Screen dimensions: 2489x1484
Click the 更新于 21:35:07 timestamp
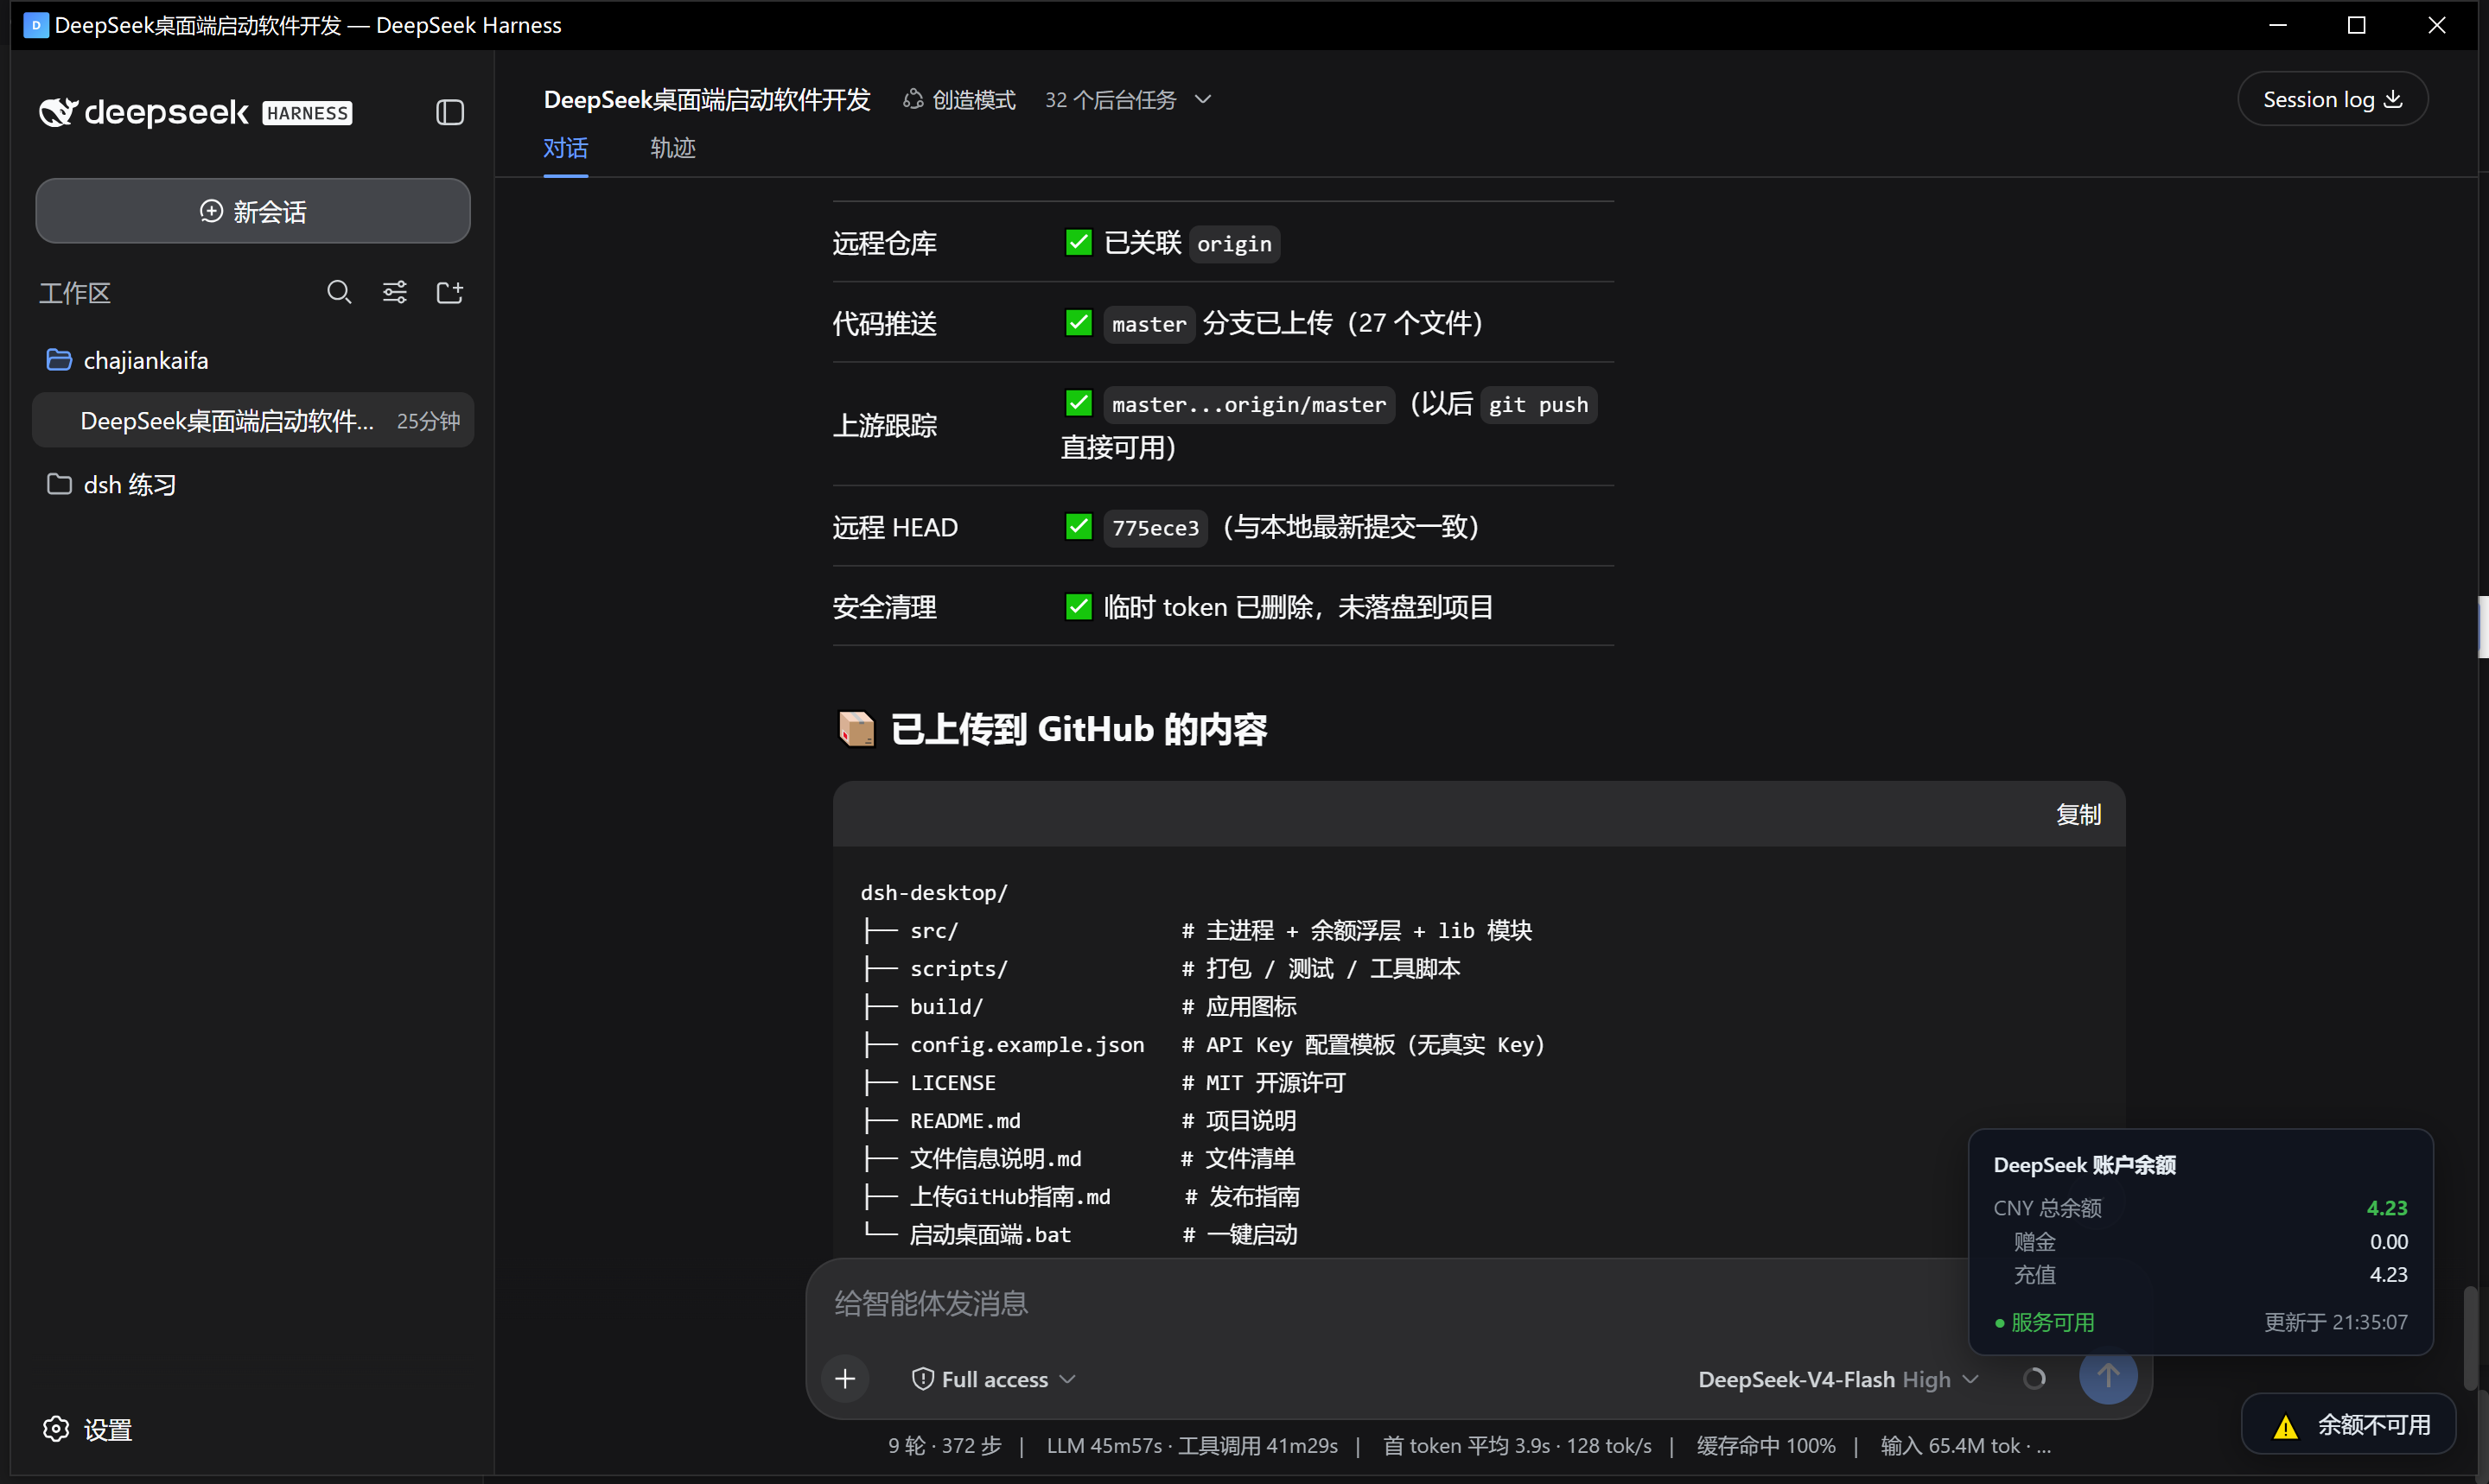click(x=2335, y=1322)
